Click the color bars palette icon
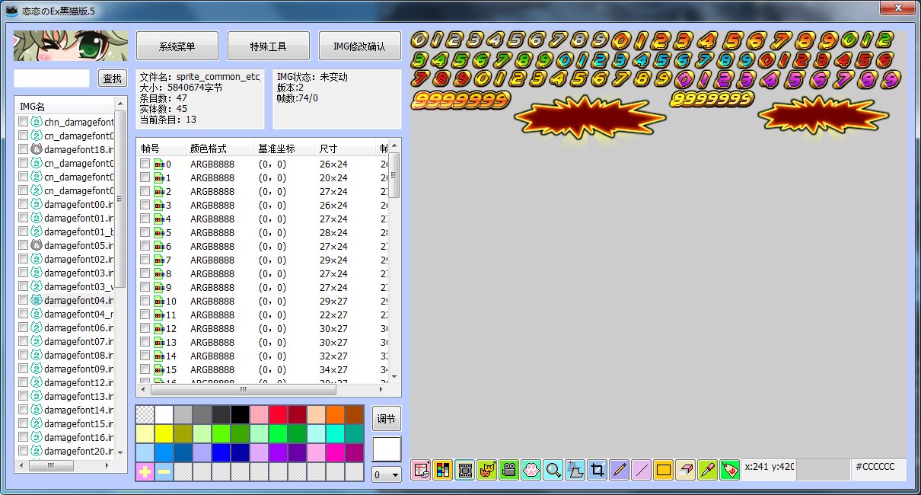921x495 pixels. (443, 470)
